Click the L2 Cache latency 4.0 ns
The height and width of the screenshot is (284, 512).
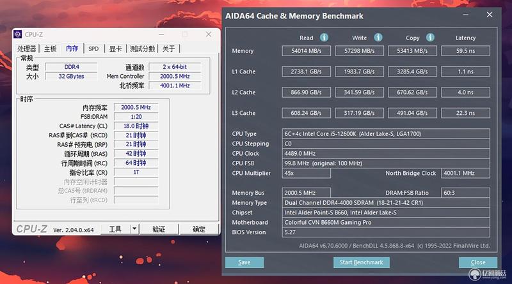[x=466, y=92]
